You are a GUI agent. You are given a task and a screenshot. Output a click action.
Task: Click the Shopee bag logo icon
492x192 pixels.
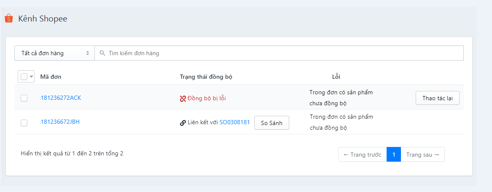click(x=9, y=19)
